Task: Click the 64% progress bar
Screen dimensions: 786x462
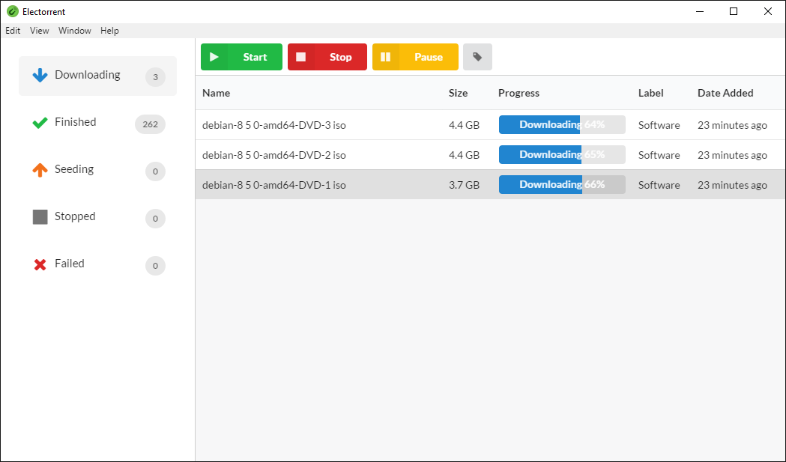Action: coord(562,125)
